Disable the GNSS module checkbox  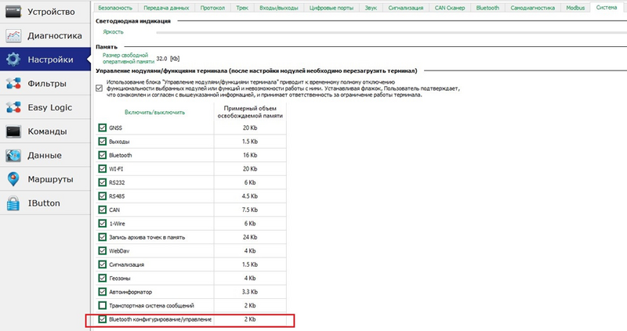point(103,128)
